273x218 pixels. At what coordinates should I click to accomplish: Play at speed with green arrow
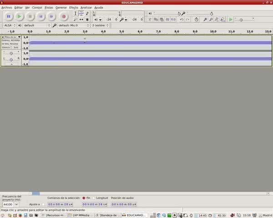[231, 20]
